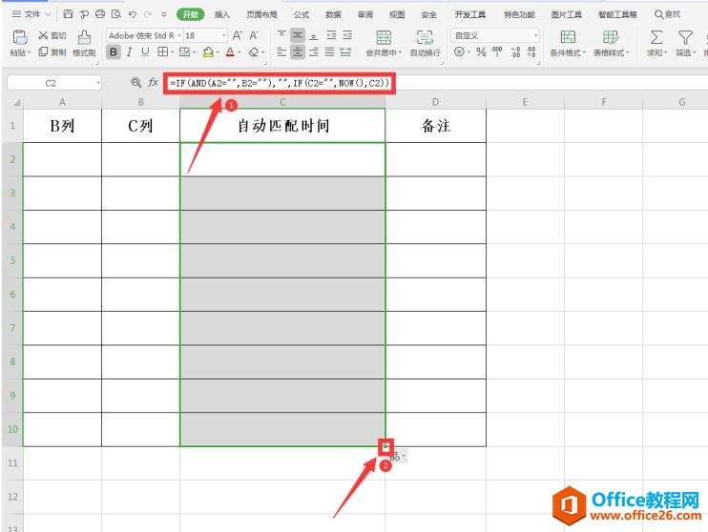This screenshot has width=708, height=532.
Task: Expand the Paste (粘贴) dropdown arrow
Action: pyautogui.click(x=30, y=53)
